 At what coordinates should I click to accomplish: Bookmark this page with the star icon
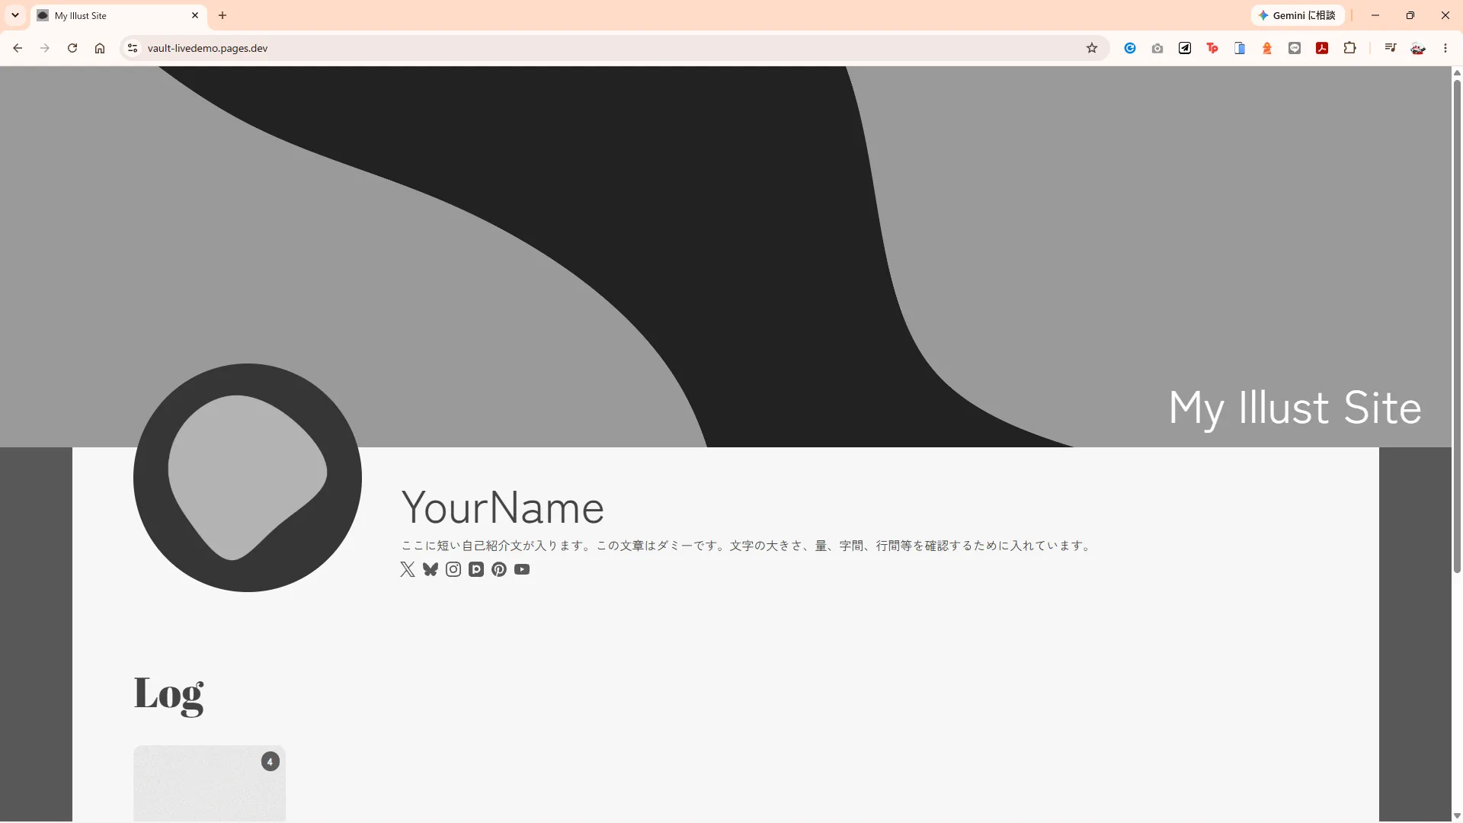click(x=1092, y=48)
